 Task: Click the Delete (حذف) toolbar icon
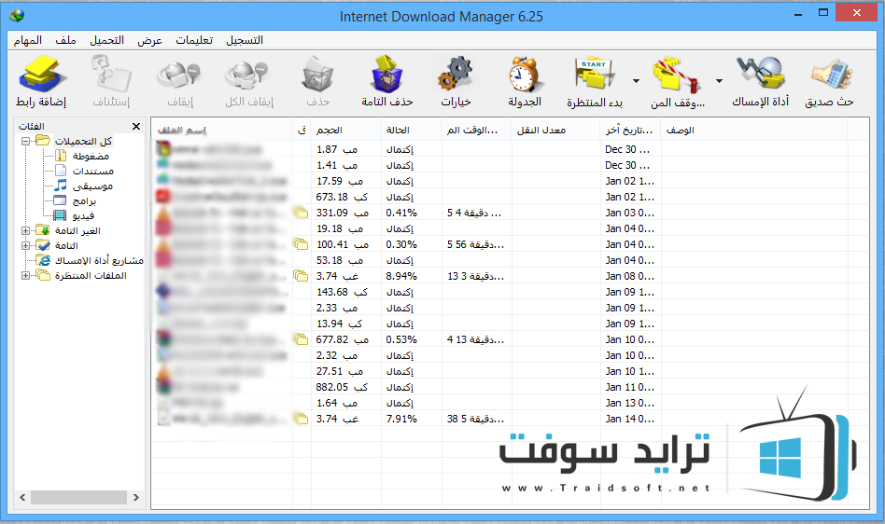coord(317,75)
